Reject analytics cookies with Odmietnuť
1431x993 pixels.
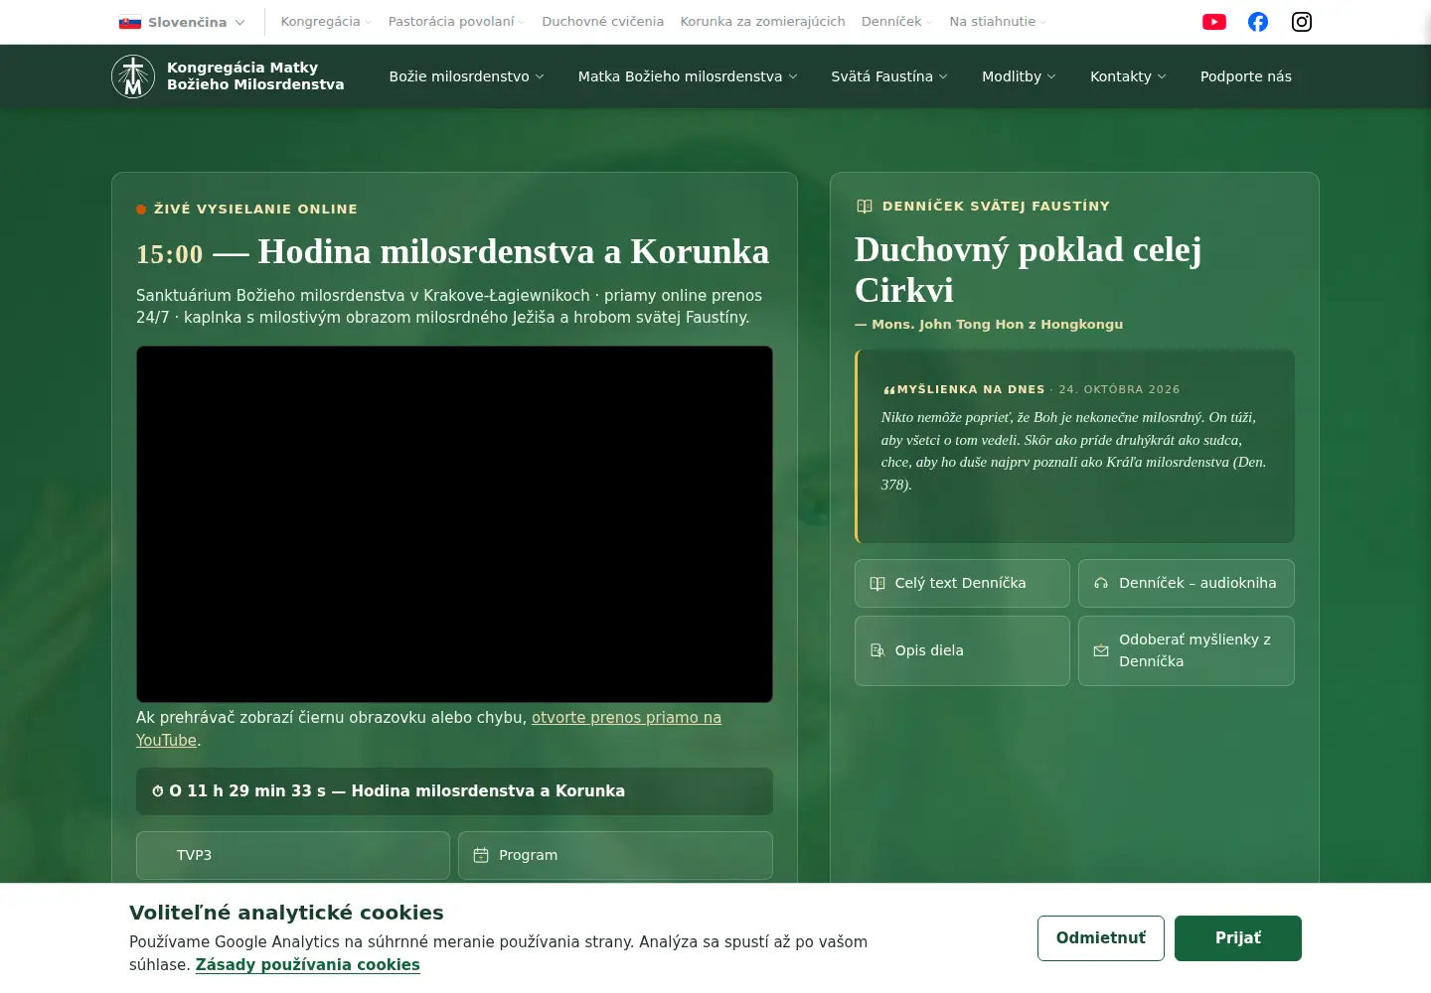pos(1101,938)
